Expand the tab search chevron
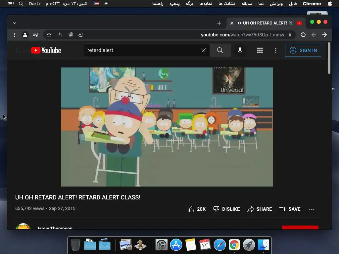This screenshot has width=339, height=254. tap(15, 23)
